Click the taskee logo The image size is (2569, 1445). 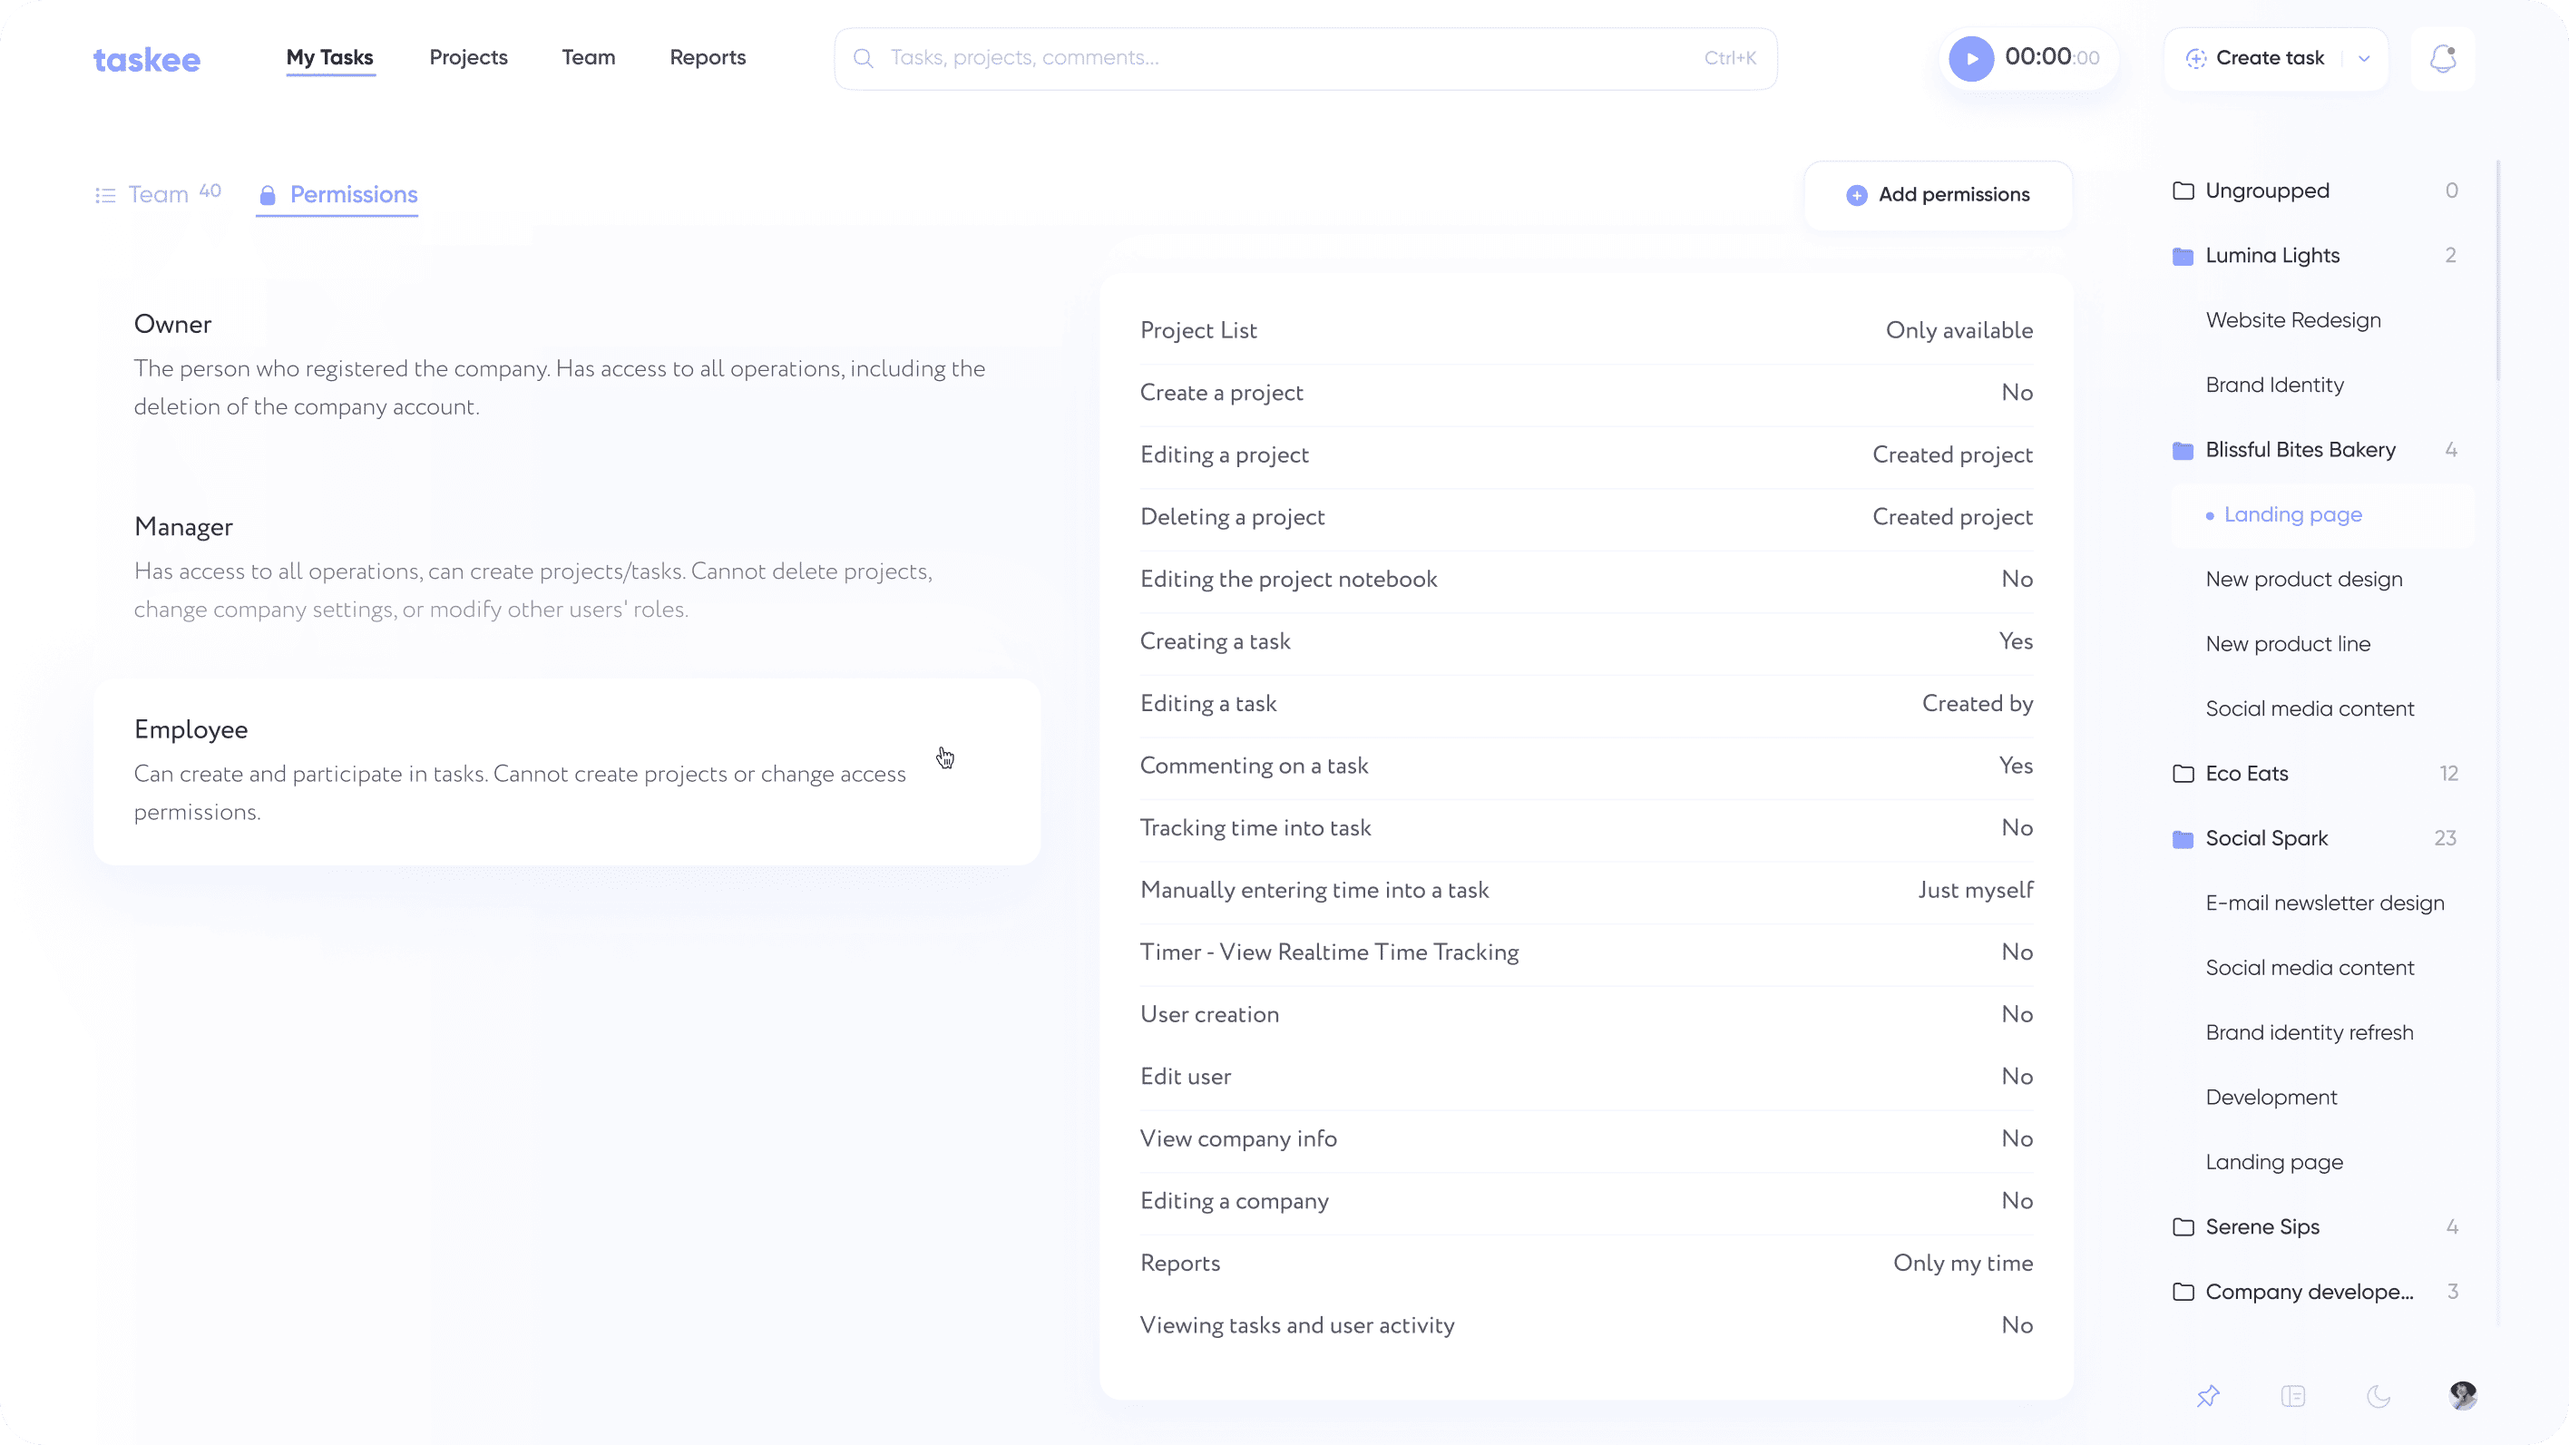(x=147, y=61)
